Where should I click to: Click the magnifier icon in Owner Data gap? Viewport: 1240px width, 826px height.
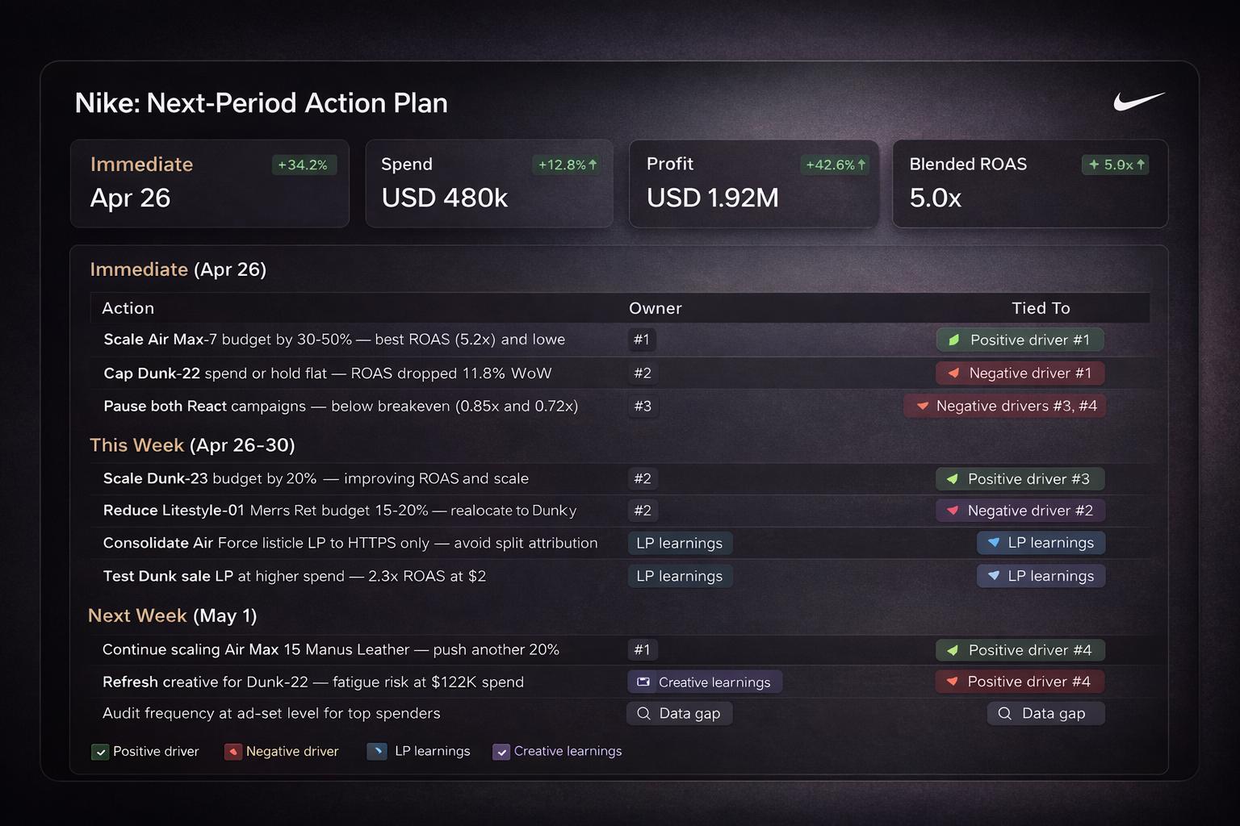pyautogui.click(x=643, y=714)
